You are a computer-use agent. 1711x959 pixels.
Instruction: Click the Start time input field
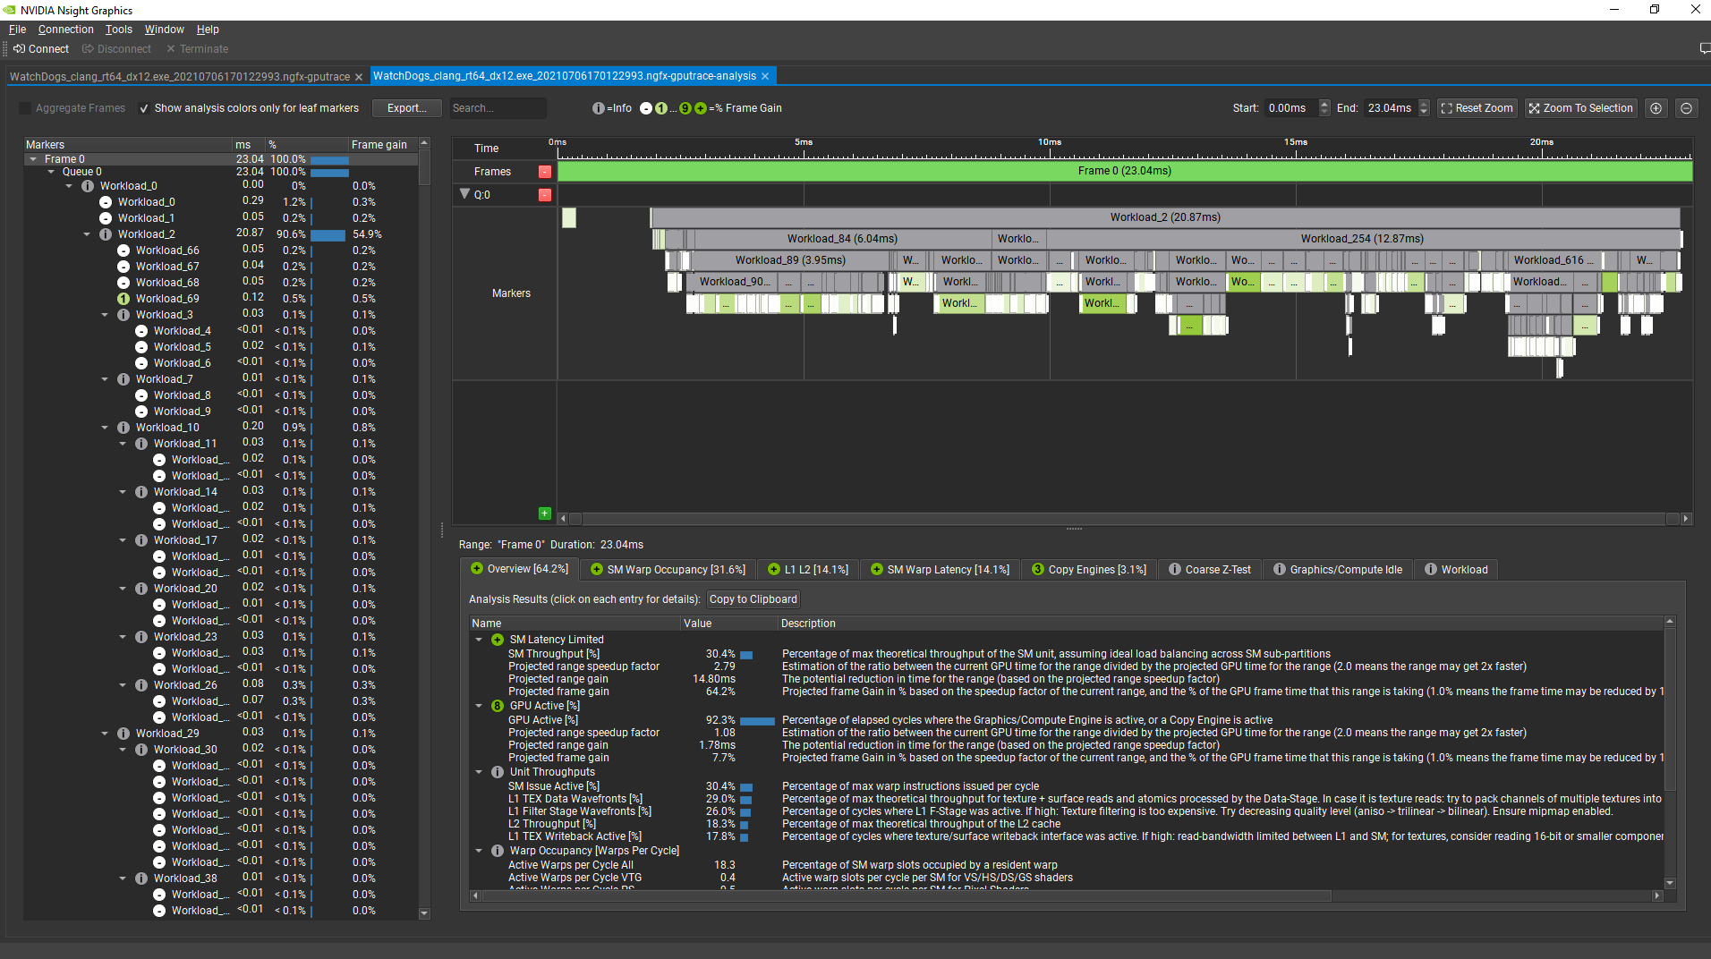point(1291,108)
